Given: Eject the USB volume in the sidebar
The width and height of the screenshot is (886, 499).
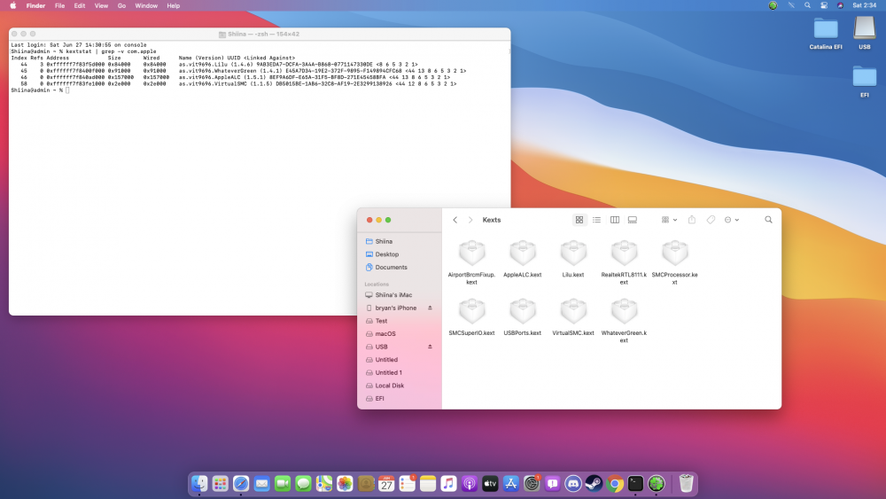Looking at the screenshot, I should click(x=430, y=347).
